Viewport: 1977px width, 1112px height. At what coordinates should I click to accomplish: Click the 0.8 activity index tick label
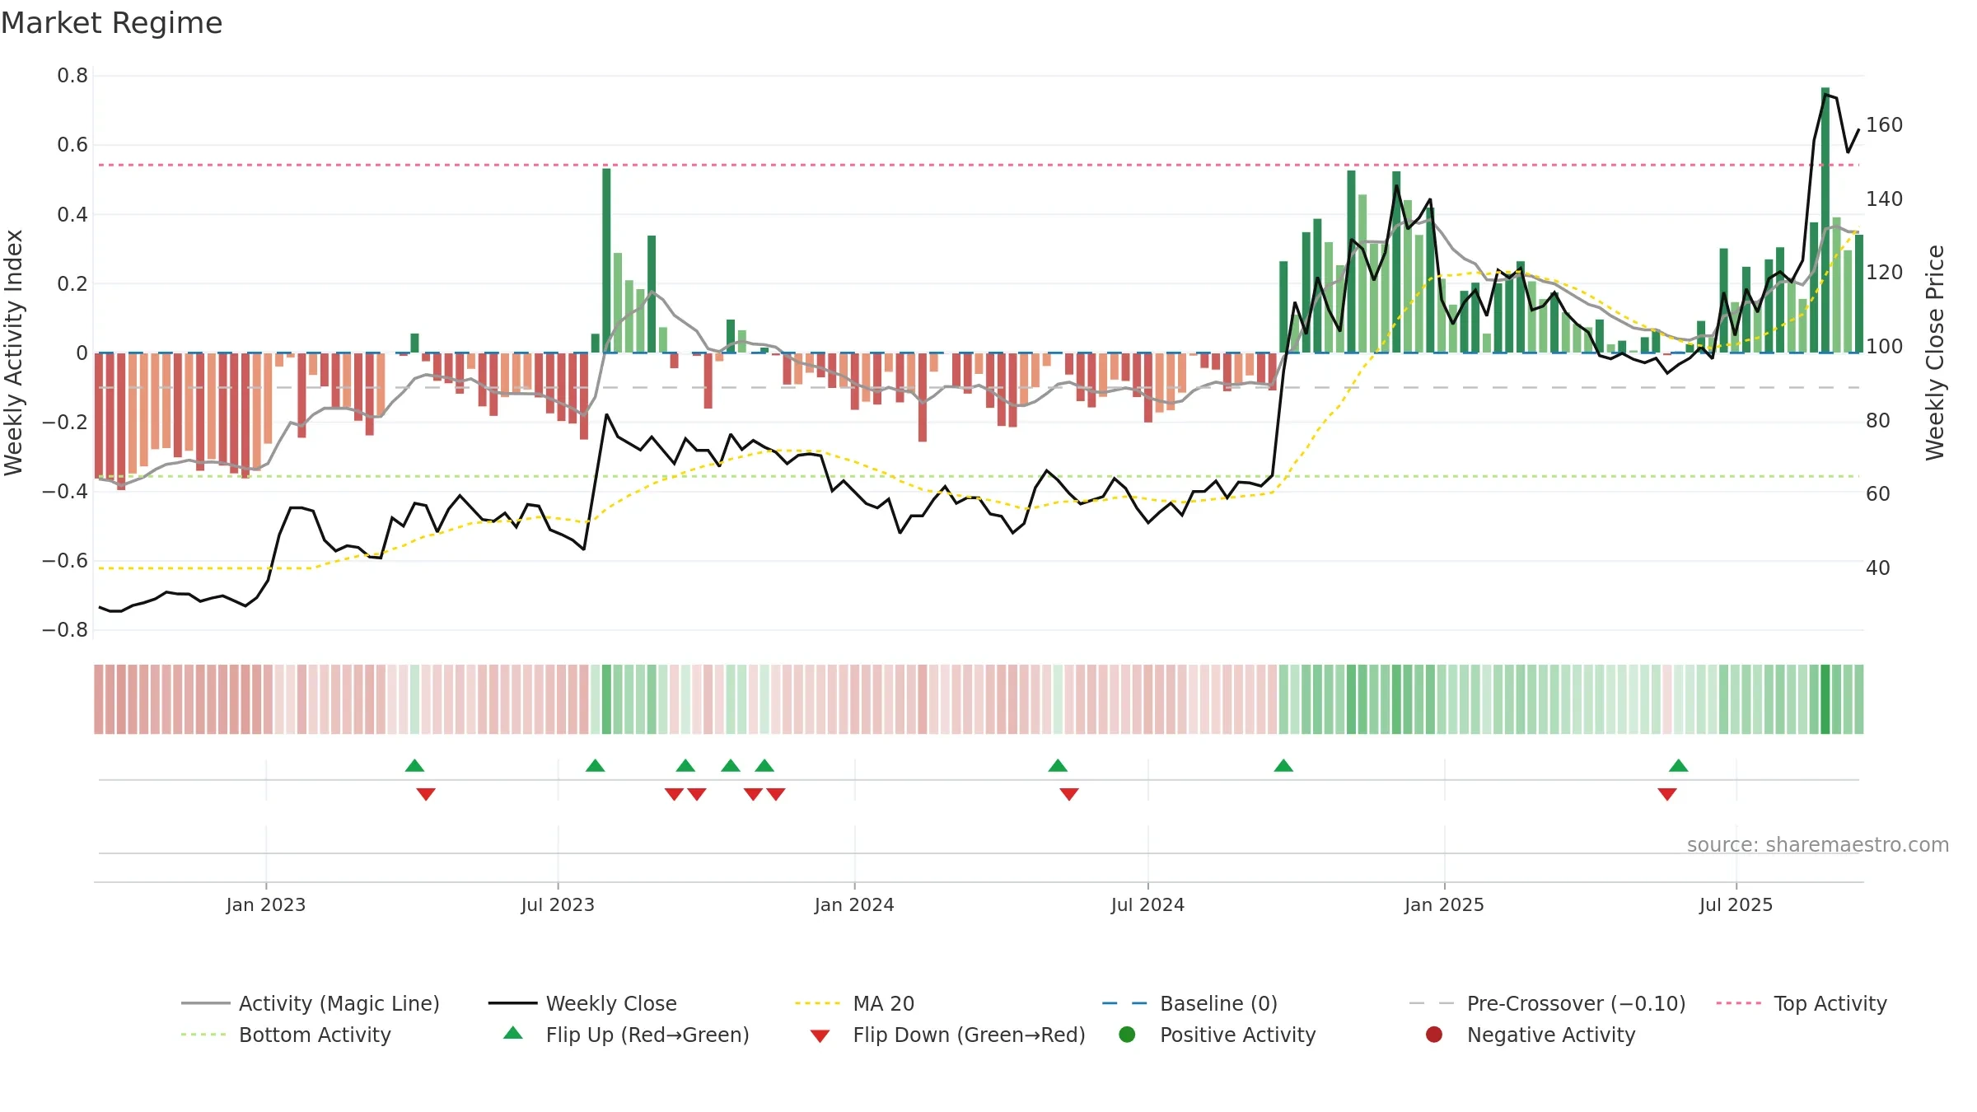coord(72,76)
